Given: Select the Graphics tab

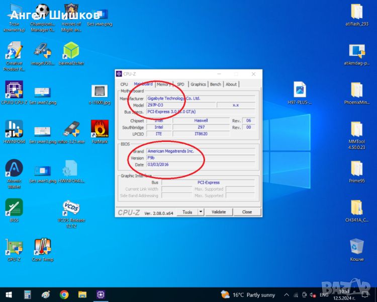Looking at the screenshot, I should click(198, 84).
